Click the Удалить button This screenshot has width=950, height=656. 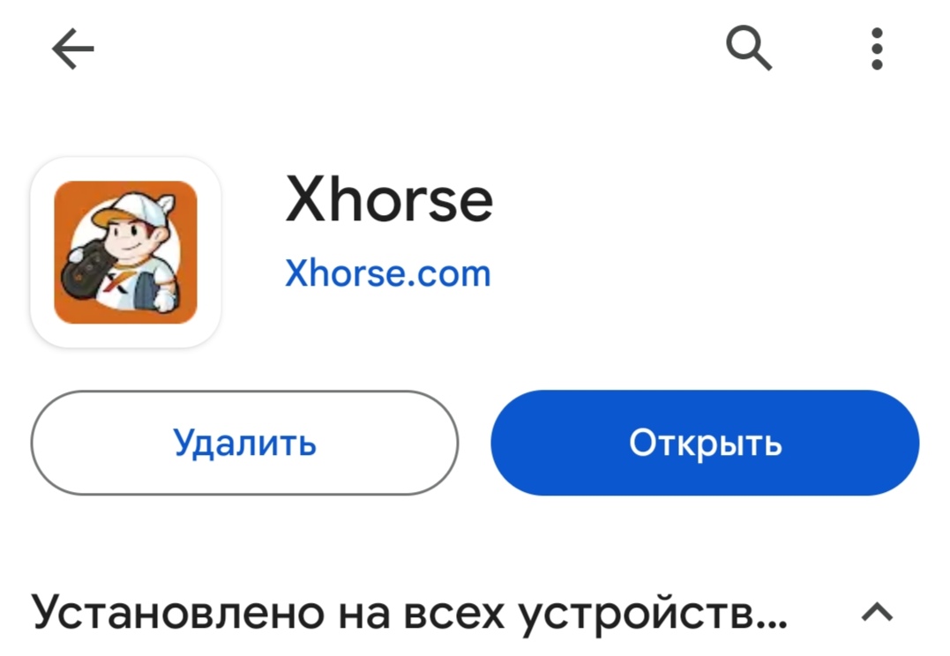pos(244,443)
